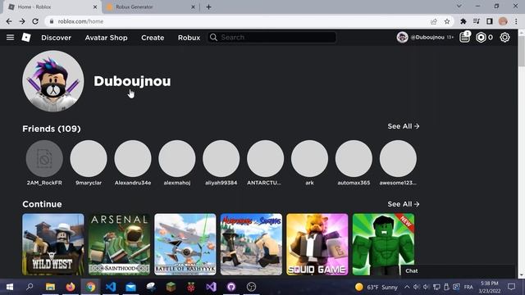Toggle the Chrome side panel
The image size is (525, 295).
(490, 21)
